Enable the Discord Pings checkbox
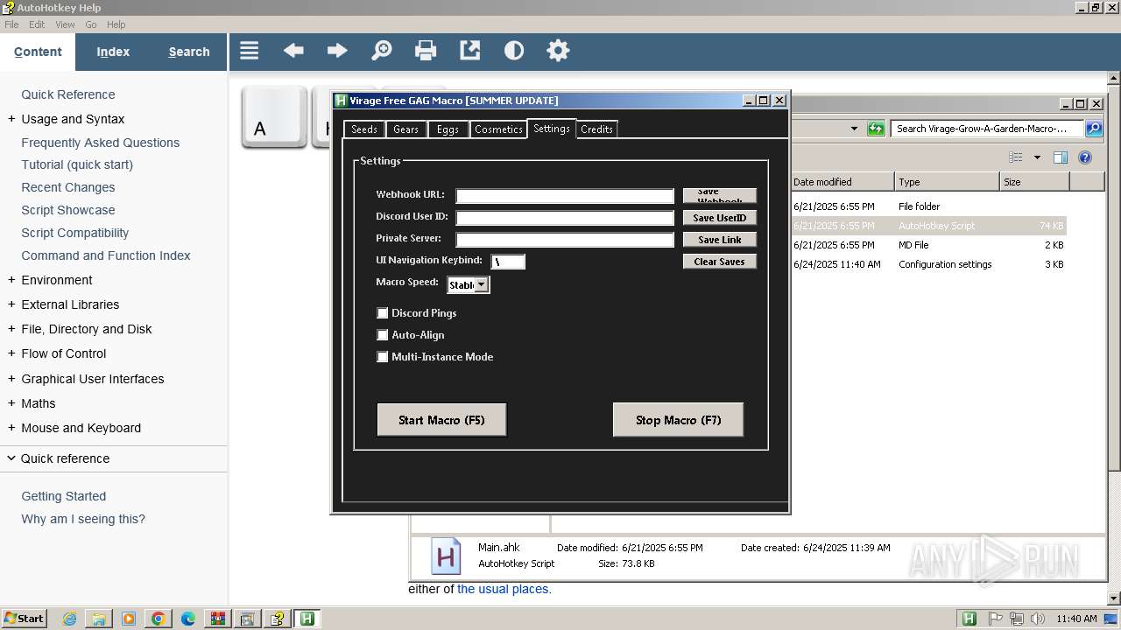Screen dimensions: 1121x630 click(382, 312)
